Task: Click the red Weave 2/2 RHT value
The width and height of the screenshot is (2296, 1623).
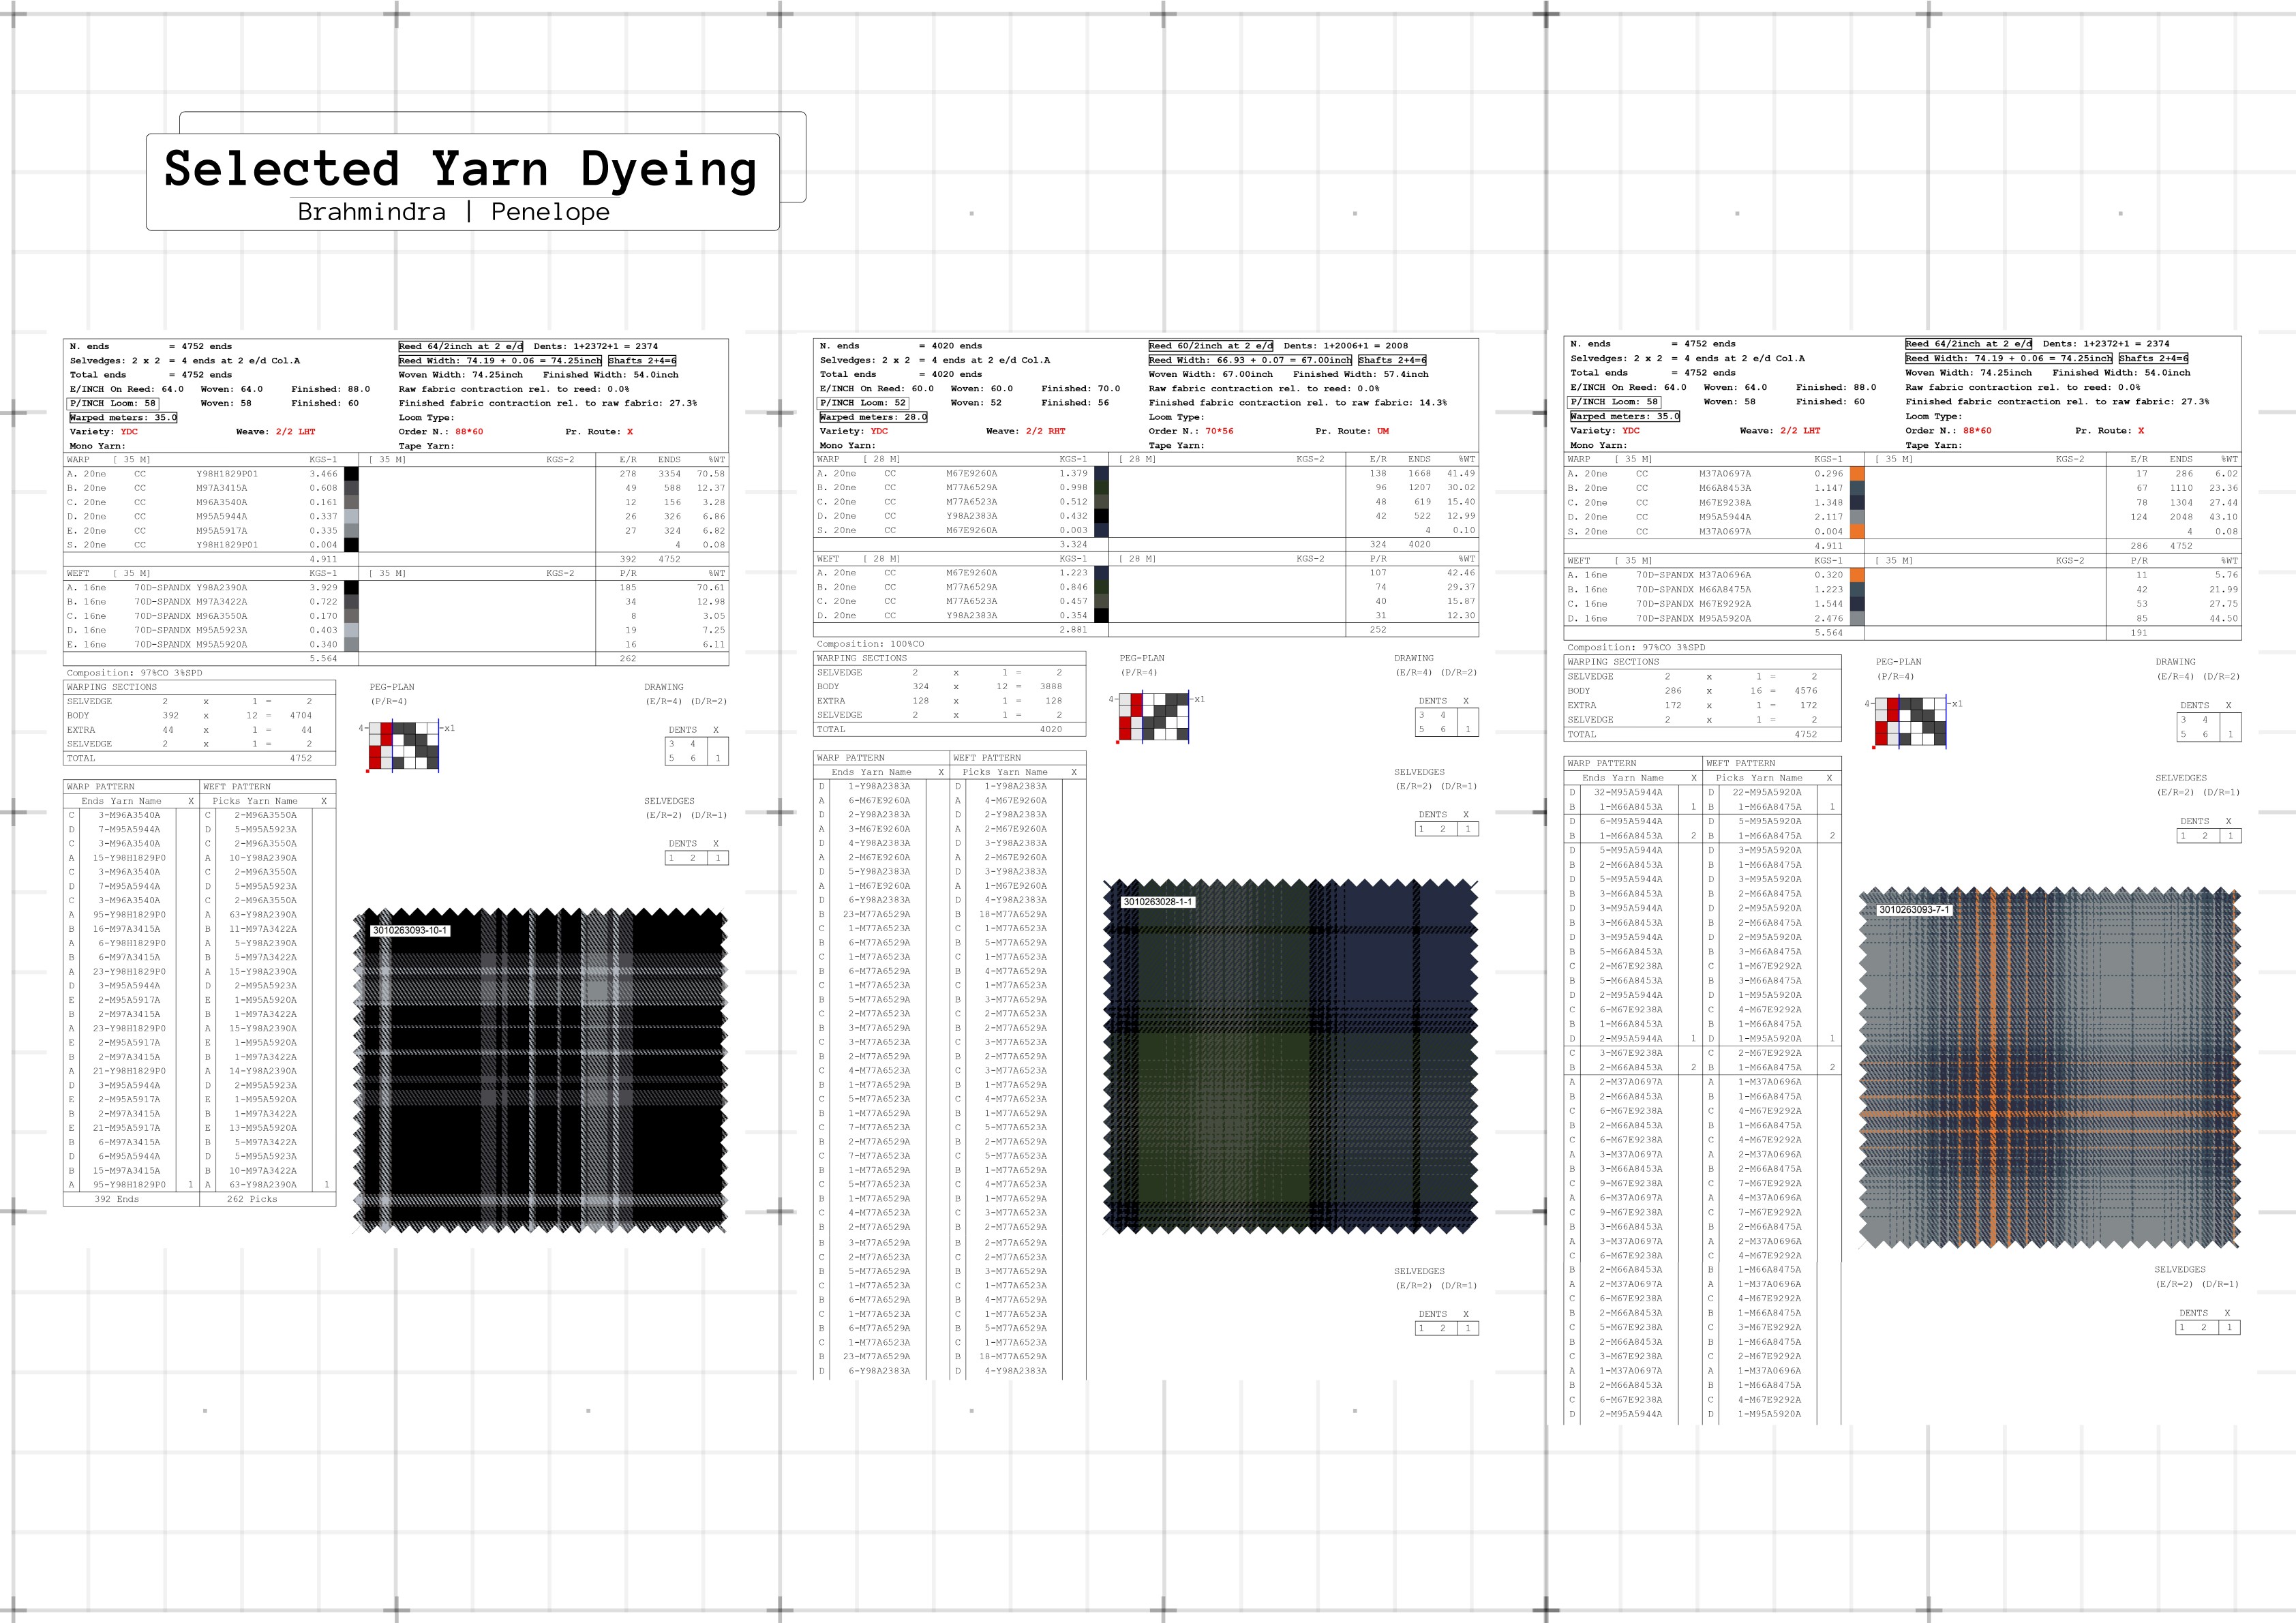Action: [x=1045, y=431]
